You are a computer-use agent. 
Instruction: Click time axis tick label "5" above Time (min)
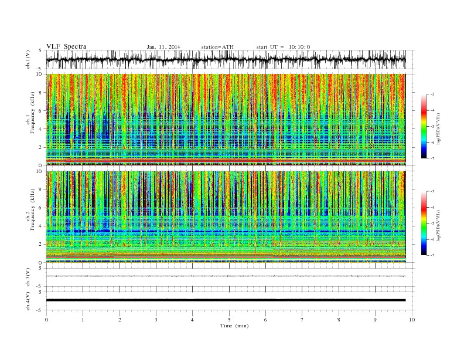pos(229,320)
